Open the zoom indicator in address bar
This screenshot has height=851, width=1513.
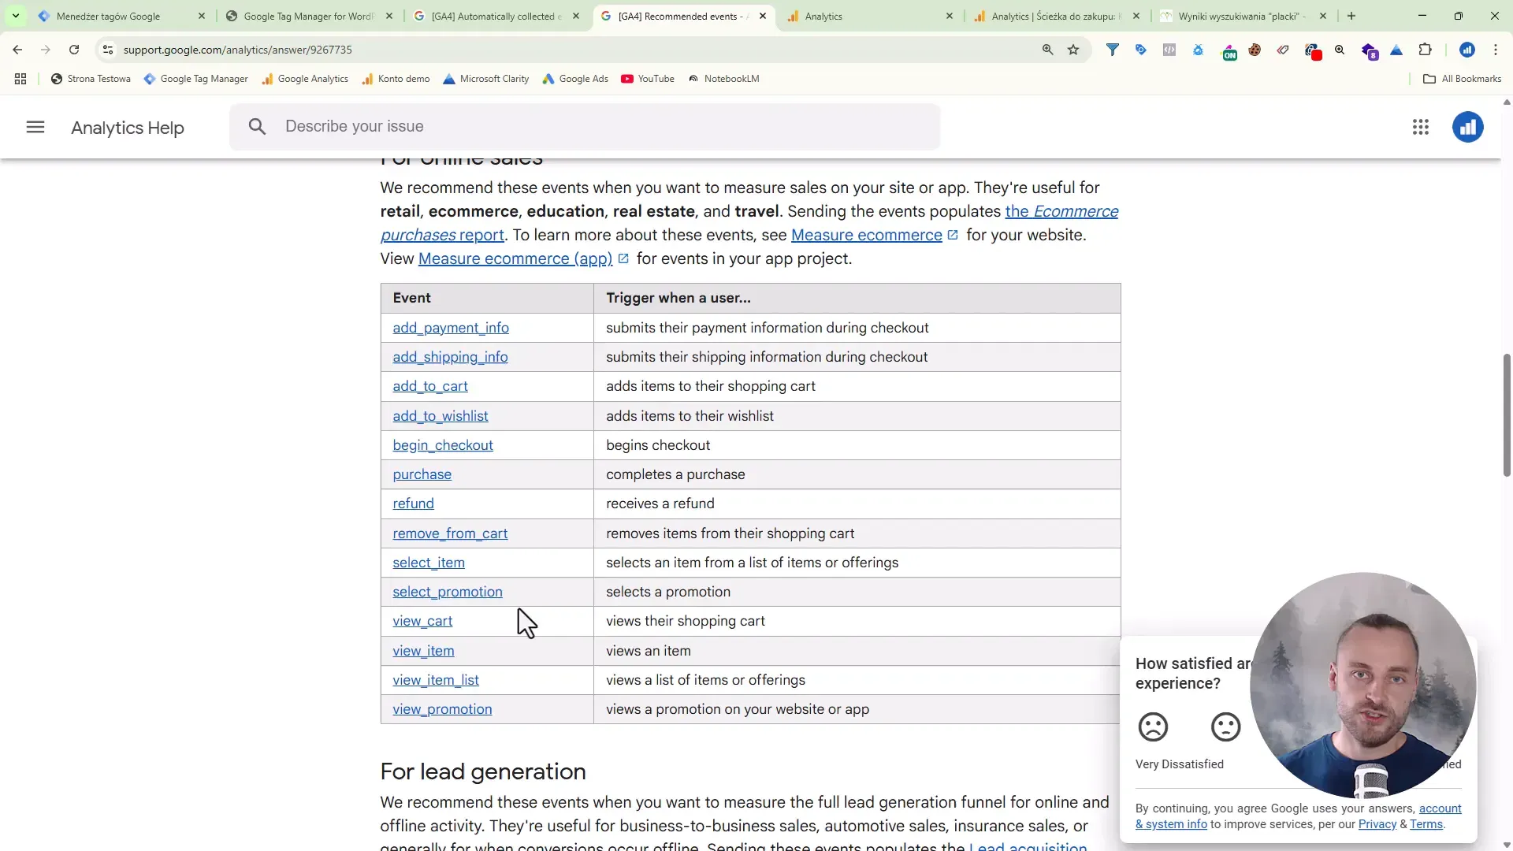tap(1047, 50)
